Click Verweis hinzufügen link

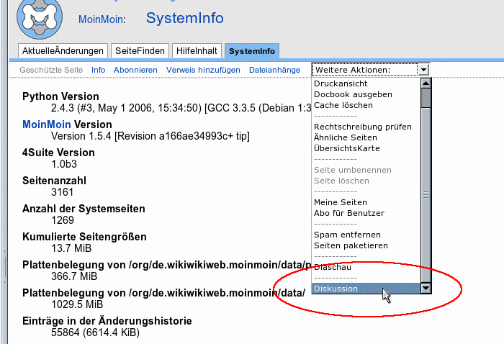click(203, 70)
